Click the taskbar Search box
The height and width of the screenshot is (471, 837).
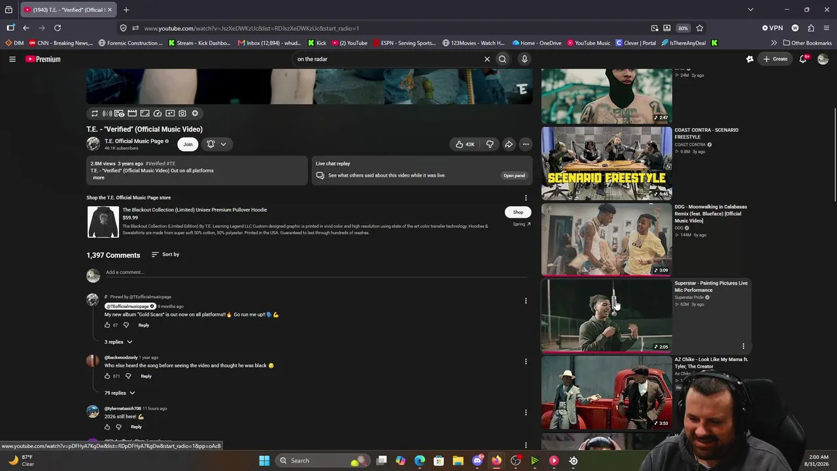pos(322,461)
